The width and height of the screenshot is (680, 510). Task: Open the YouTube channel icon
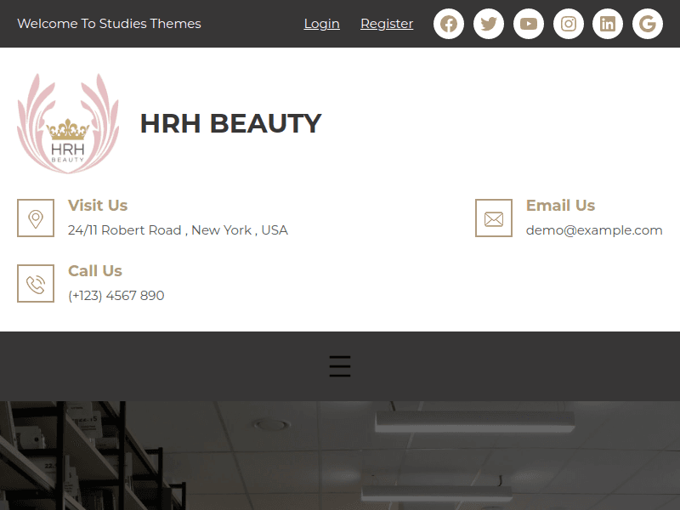point(529,24)
